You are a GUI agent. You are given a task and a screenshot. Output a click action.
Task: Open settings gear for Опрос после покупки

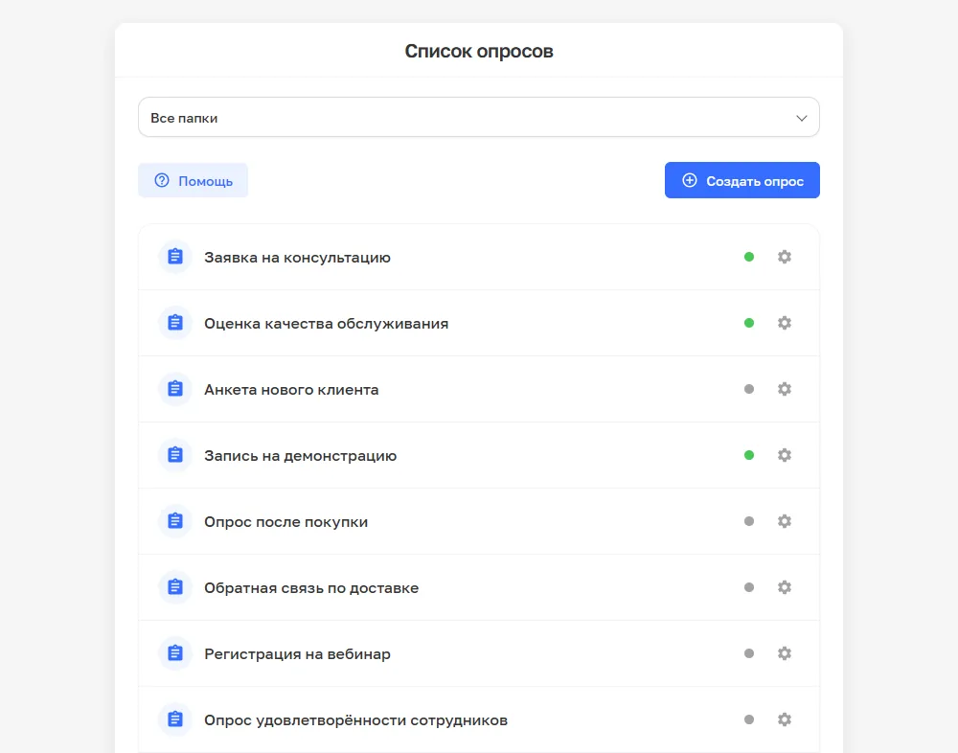click(x=785, y=521)
